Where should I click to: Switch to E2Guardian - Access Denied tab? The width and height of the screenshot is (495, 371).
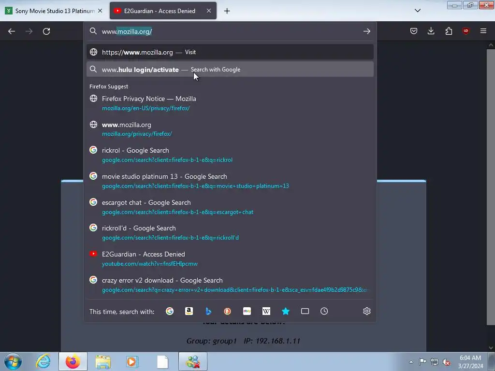point(163,11)
